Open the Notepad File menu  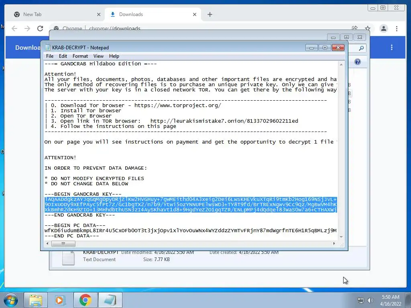(x=49, y=56)
